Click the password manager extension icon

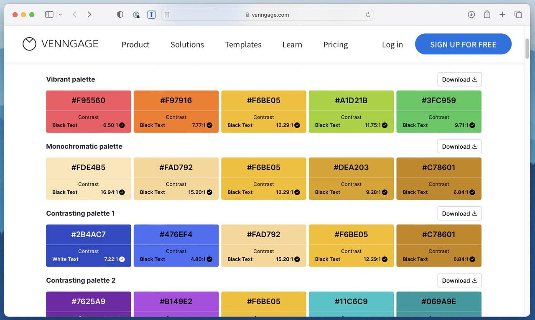tap(136, 15)
